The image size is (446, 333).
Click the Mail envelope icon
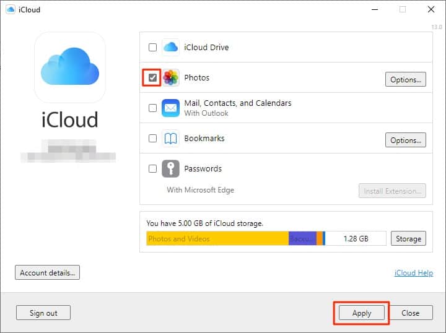170,108
